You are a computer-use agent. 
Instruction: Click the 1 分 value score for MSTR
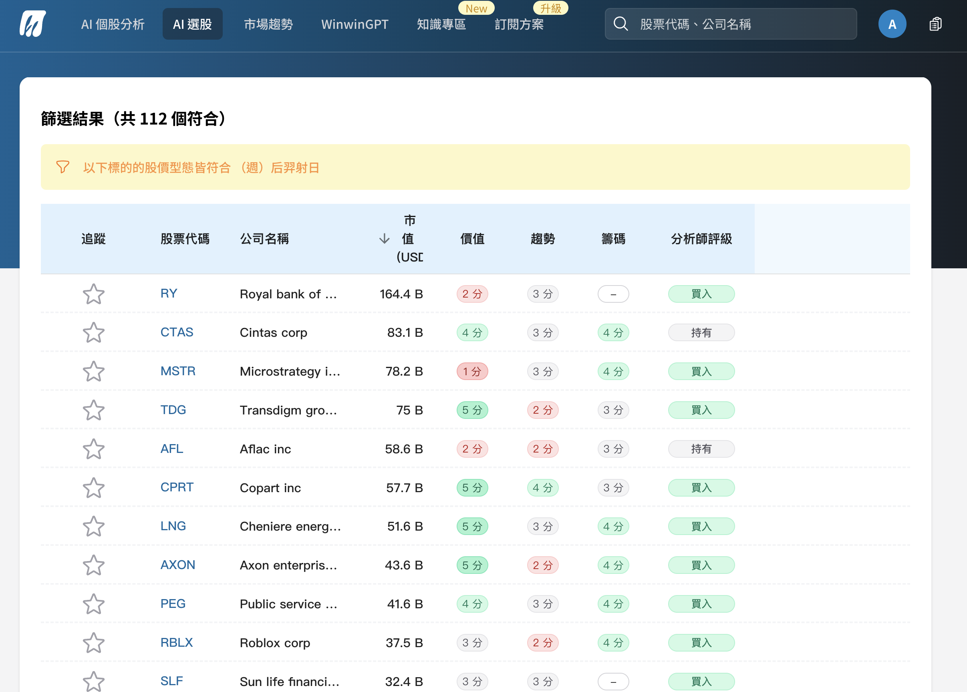point(472,372)
